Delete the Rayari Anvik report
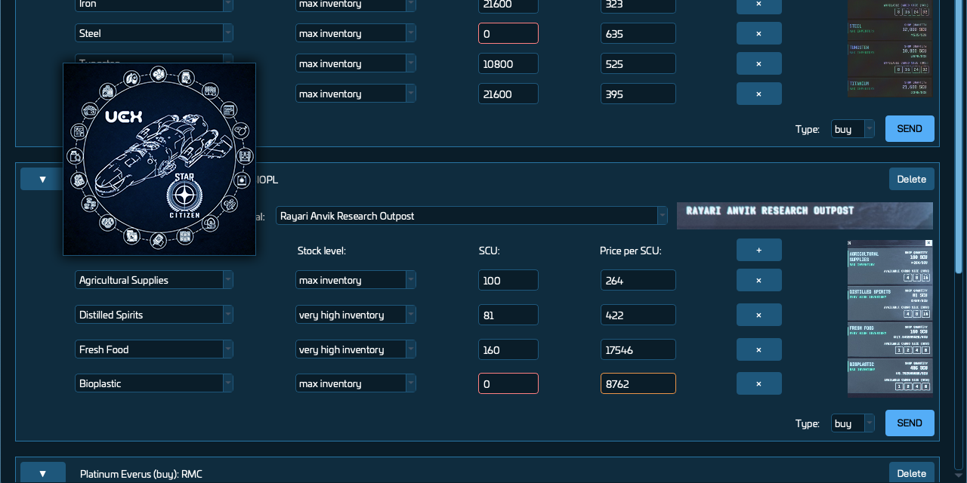Screen dimensions: 967x483 coord(911,179)
